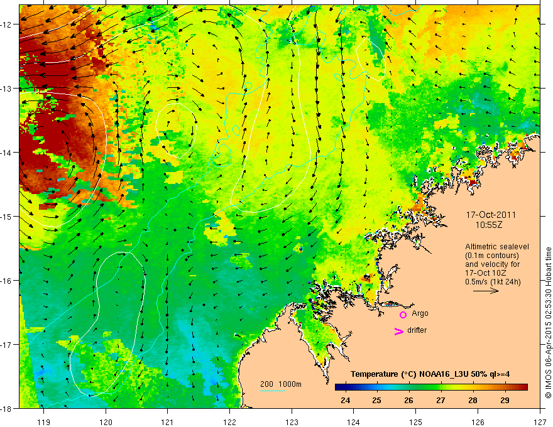
Task: Click the latitude axis label -17
Action: pos(7,345)
